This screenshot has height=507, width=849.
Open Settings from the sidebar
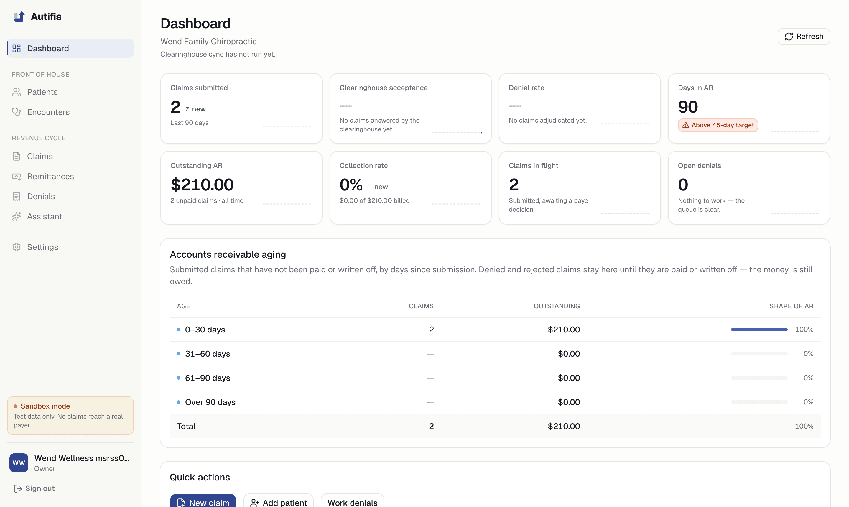pyautogui.click(x=70, y=247)
